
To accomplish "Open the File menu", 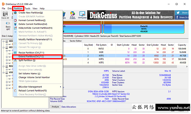I will pos(4,8).
